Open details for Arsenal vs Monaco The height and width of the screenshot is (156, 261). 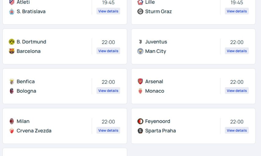(237, 91)
